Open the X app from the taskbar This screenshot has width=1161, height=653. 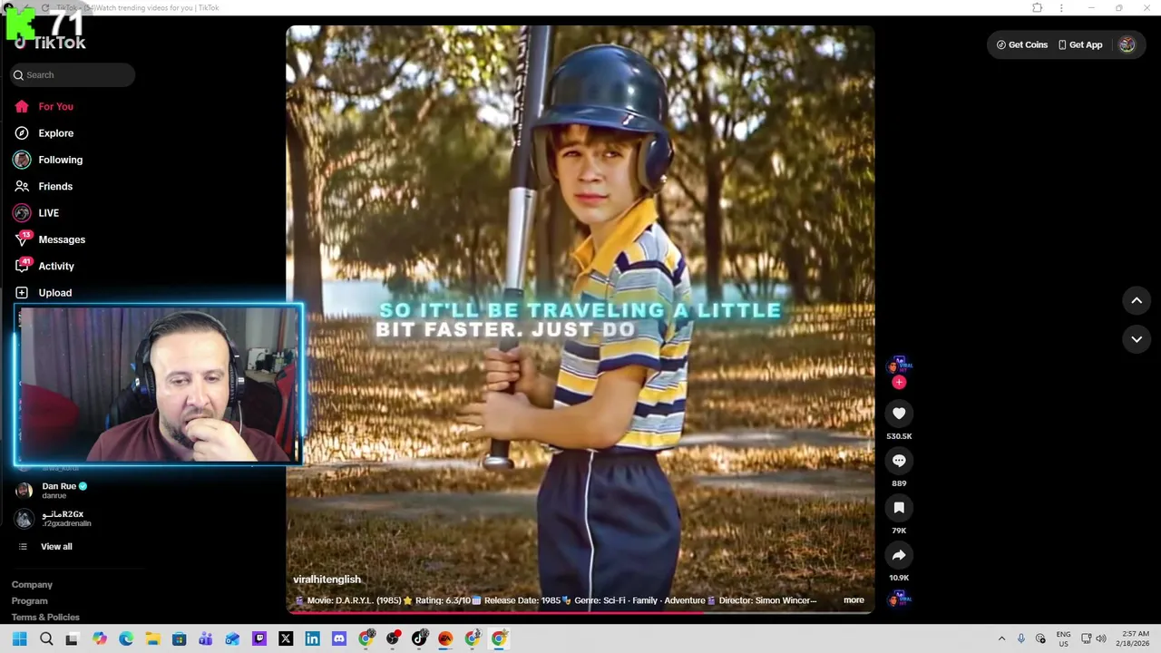pyautogui.click(x=286, y=639)
